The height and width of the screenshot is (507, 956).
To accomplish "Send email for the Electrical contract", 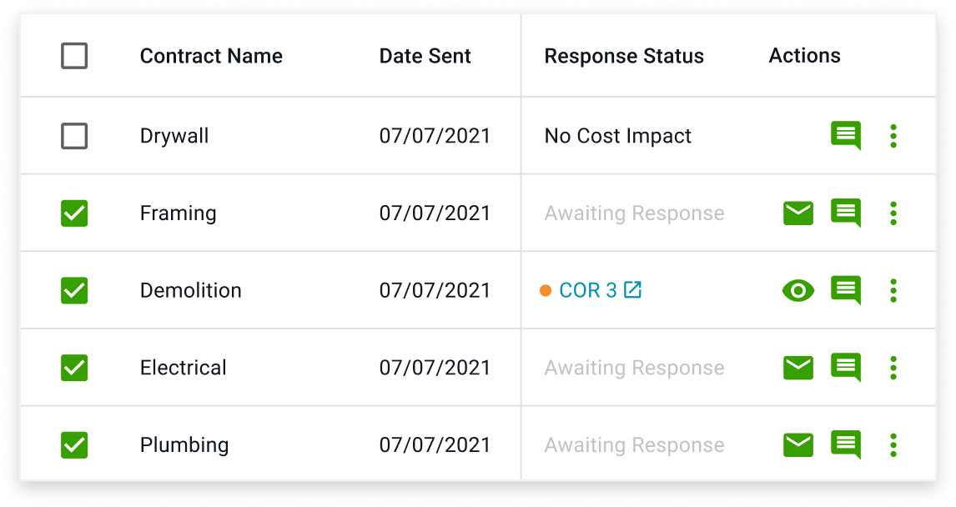I will [x=798, y=367].
